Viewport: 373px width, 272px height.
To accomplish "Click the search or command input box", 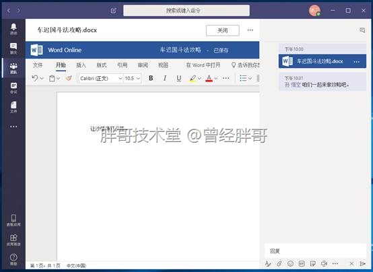I will (x=186, y=11).
